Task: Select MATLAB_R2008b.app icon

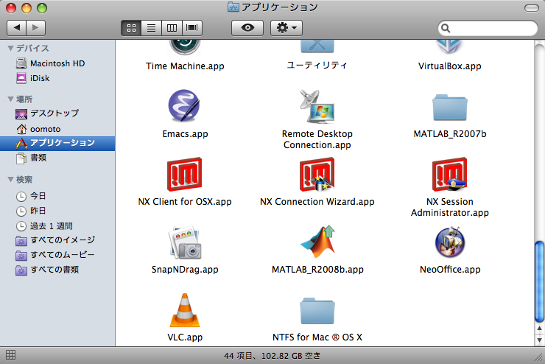Action: 317,242
